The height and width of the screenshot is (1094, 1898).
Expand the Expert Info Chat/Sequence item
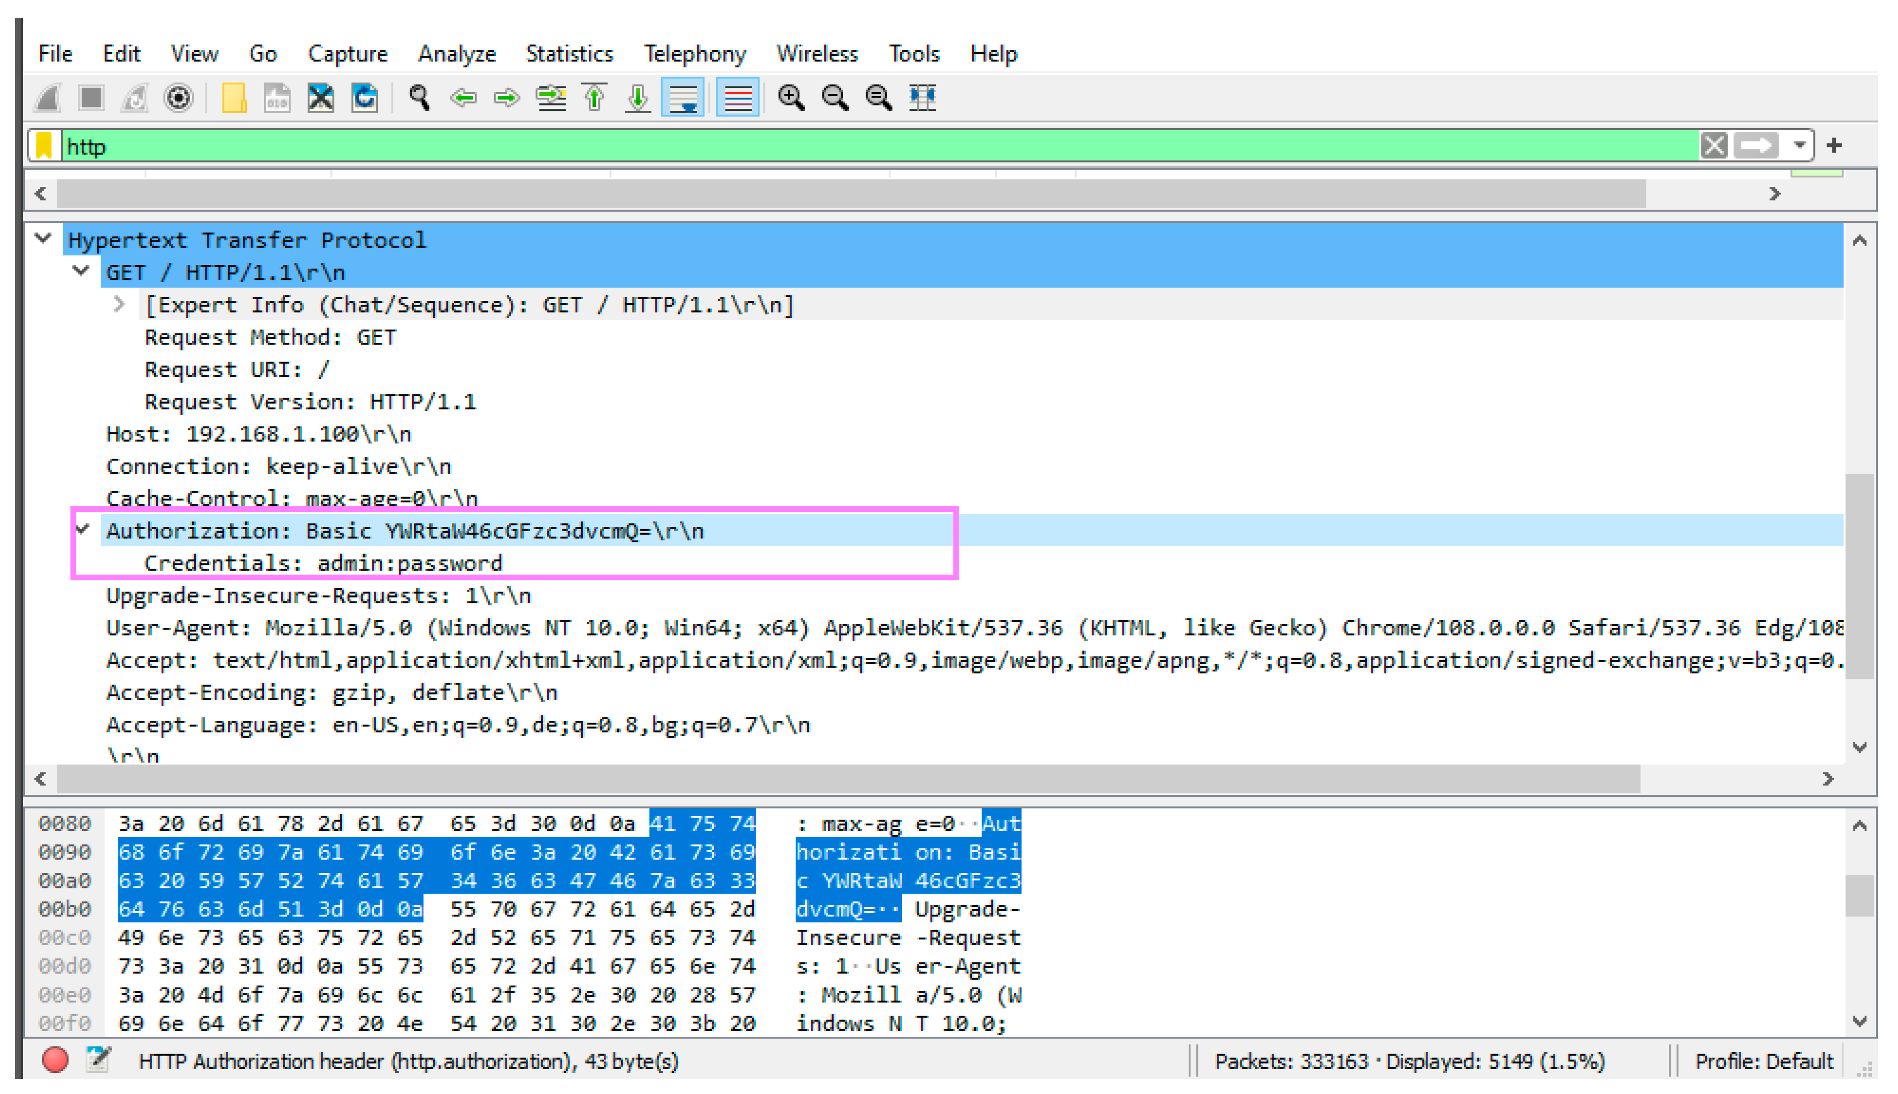point(119,304)
